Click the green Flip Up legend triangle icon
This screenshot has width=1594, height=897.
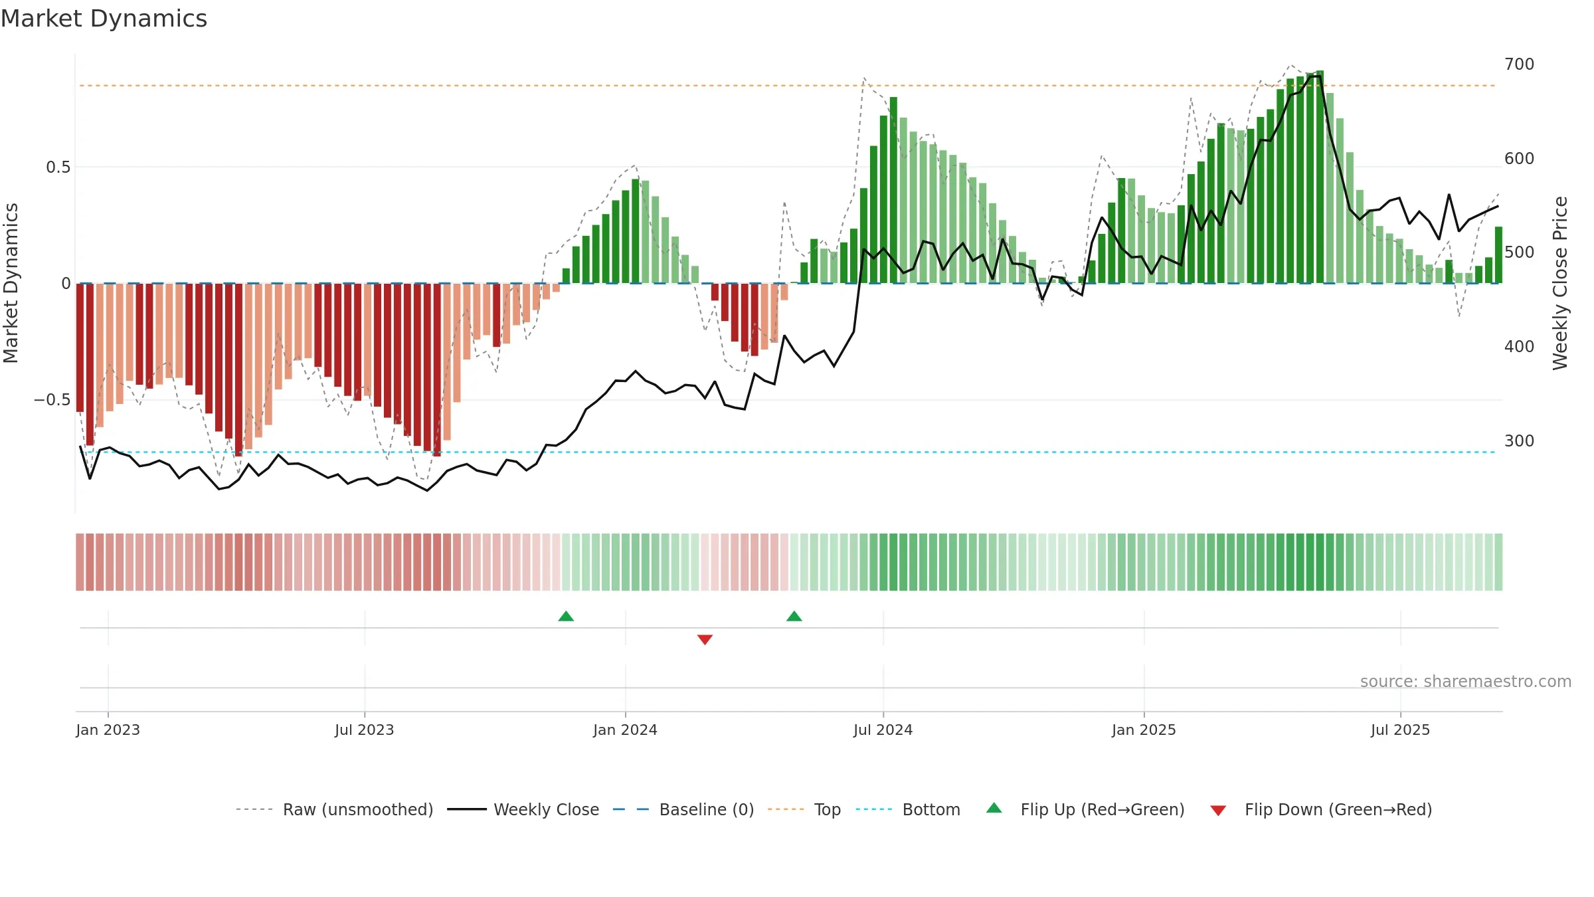[x=994, y=808]
